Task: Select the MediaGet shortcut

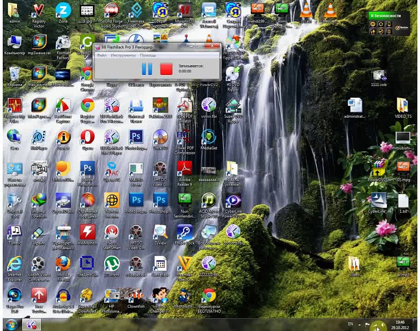Action: (209, 140)
